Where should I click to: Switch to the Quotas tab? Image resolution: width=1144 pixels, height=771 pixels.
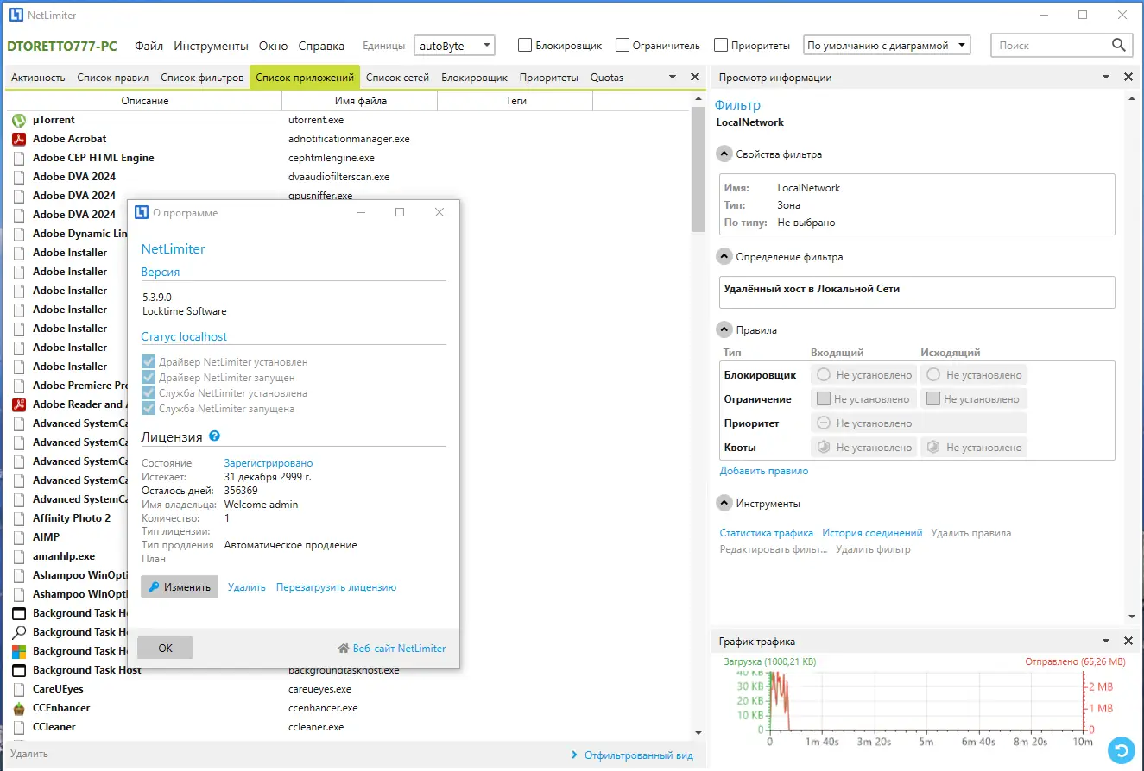(x=607, y=78)
